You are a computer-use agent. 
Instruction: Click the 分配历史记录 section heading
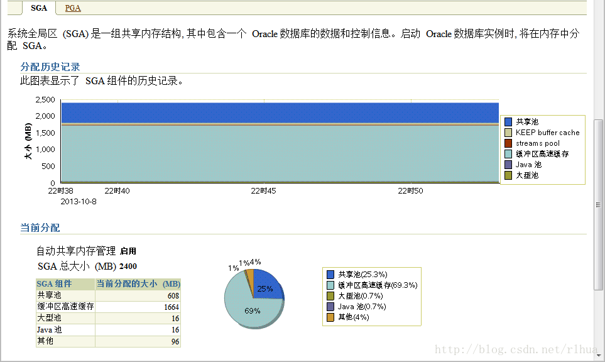(x=50, y=67)
